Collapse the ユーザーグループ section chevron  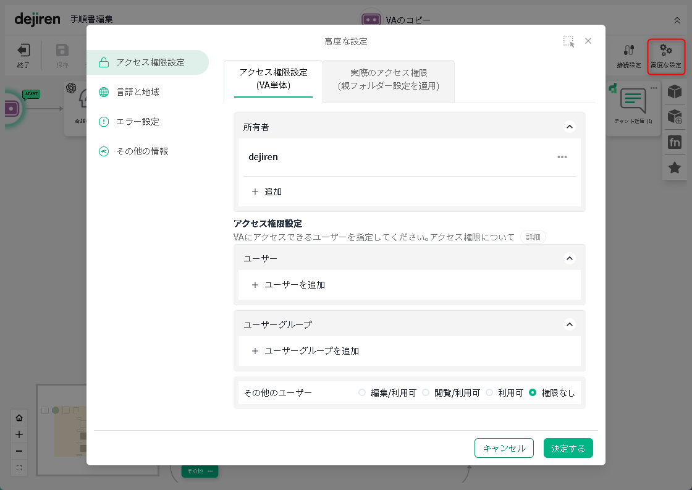[570, 324]
